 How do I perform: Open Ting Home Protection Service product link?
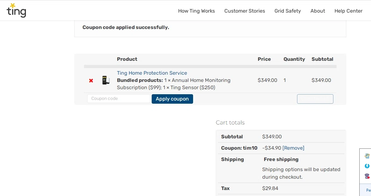pyautogui.click(x=152, y=73)
